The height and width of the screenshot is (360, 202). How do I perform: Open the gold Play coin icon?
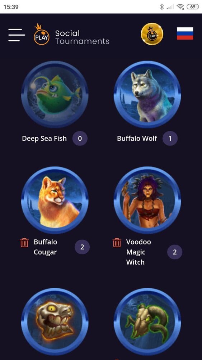[x=152, y=34]
